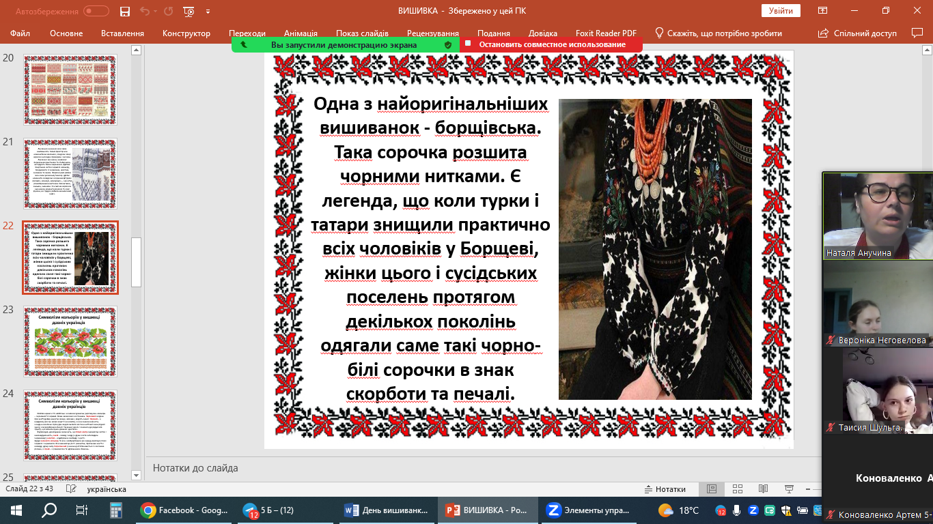Switch to Normal view icon

pyautogui.click(x=712, y=489)
